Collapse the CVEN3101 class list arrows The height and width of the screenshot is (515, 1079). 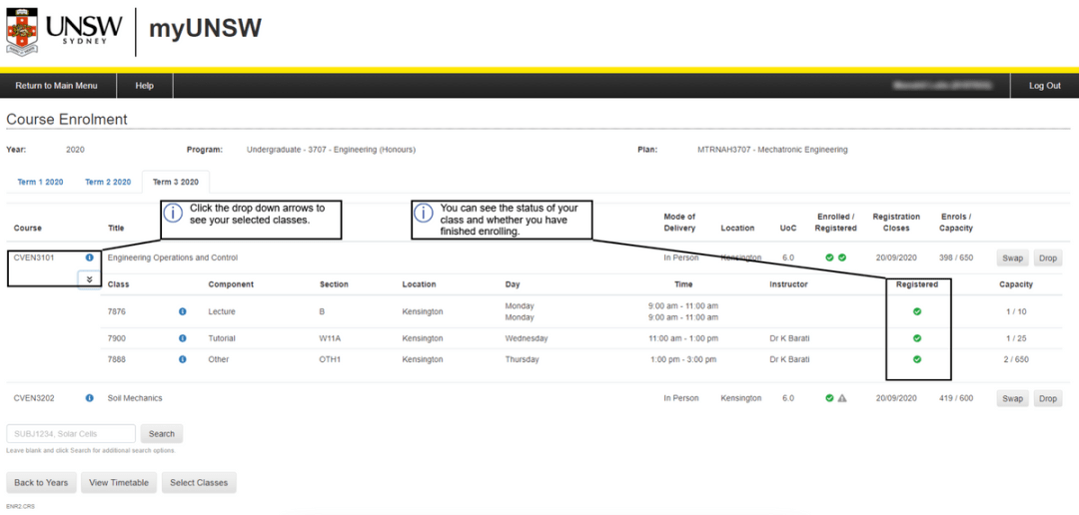point(89,279)
